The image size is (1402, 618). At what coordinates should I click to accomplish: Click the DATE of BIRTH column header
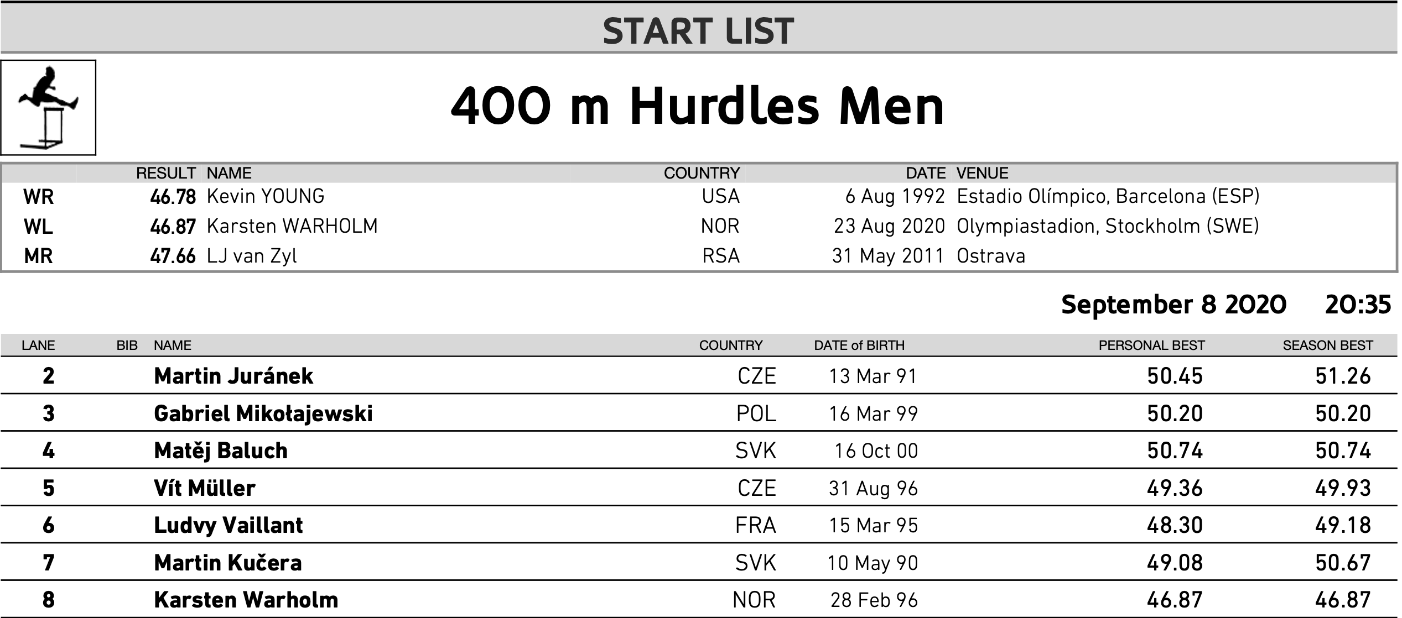859,345
